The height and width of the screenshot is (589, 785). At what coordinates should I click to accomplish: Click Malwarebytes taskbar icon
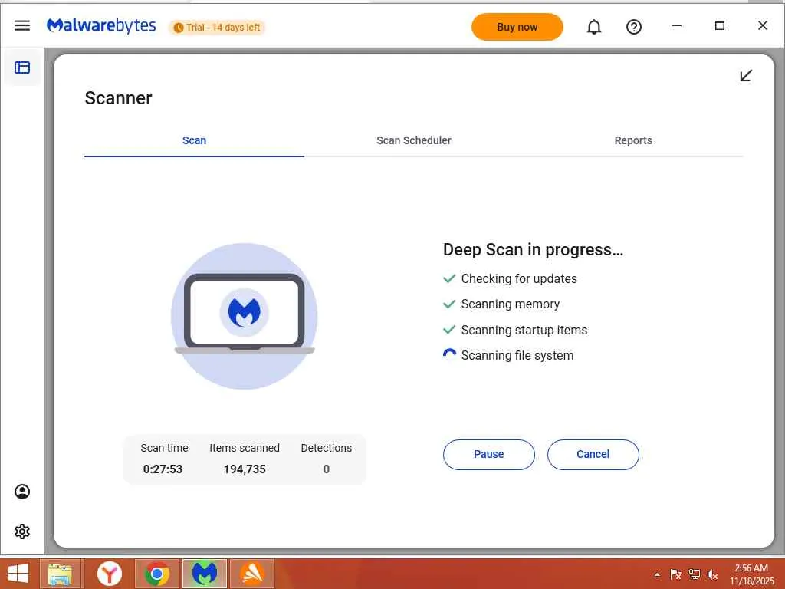[205, 574]
